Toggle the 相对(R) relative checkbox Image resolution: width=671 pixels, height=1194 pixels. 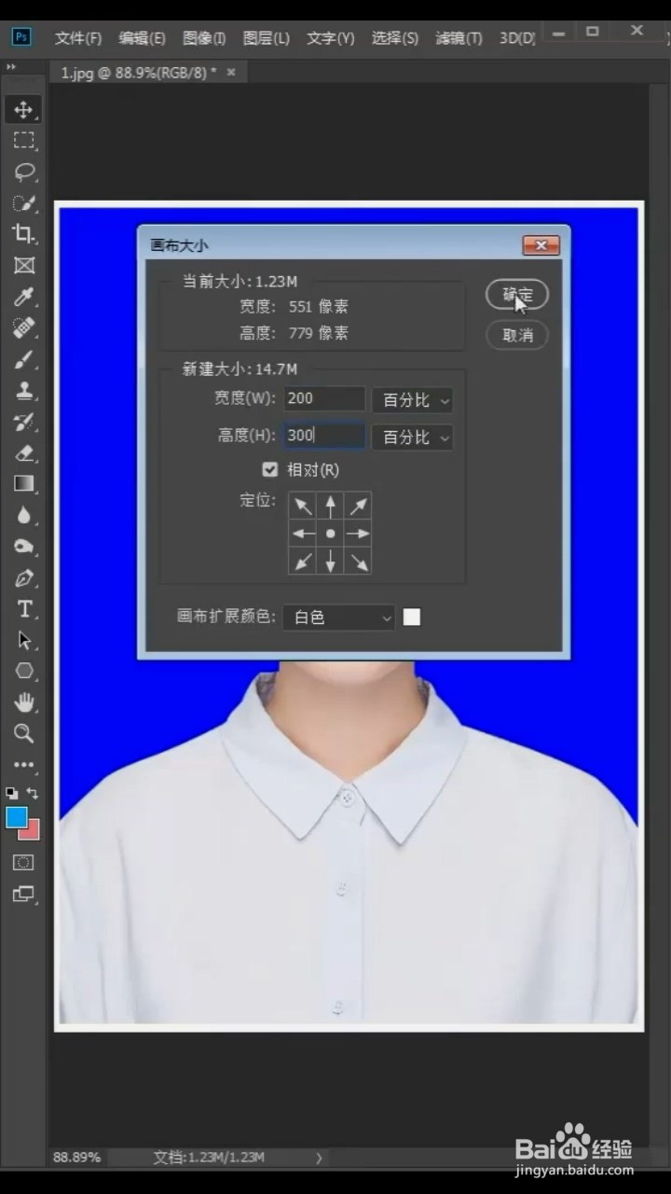pyautogui.click(x=270, y=469)
